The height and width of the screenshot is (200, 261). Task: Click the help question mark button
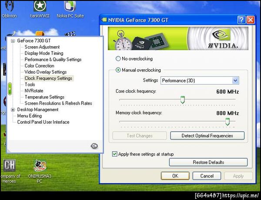coord(241,20)
